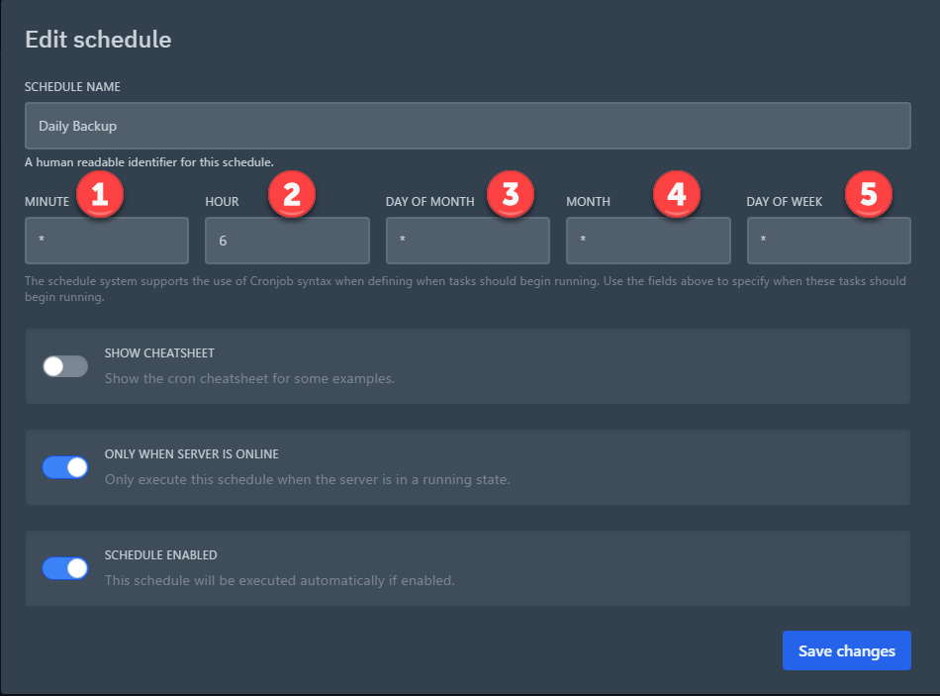Click 'Show the cron cheatsheet for some examples.' text
The image size is (940, 696).
(x=249, y=378)
